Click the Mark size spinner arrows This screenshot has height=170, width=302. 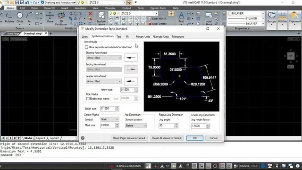[x=117, y=125]
